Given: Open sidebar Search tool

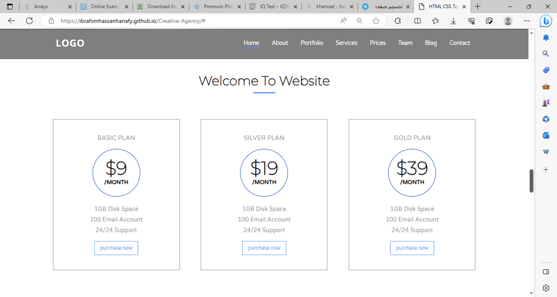Looking at the screenshot, I should [546, 54].
